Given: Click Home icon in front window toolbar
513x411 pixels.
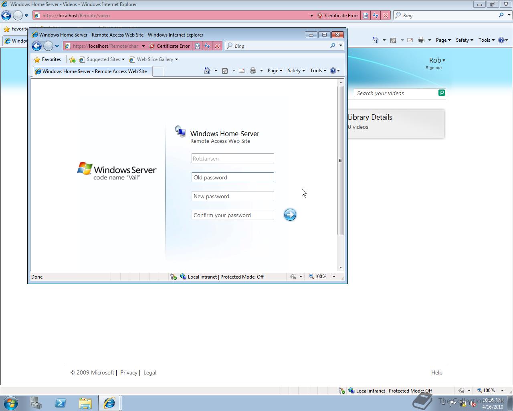Looking at the screenshot, I should [207, 71].
